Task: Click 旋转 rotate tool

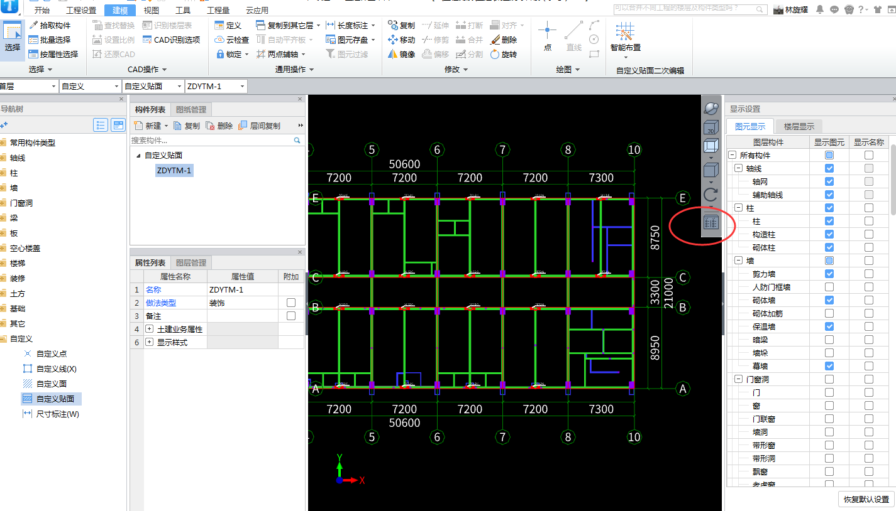Action: pos(503,54)
